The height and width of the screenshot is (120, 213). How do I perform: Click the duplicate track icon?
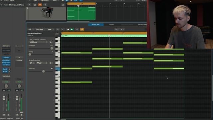tap(35, 5)
